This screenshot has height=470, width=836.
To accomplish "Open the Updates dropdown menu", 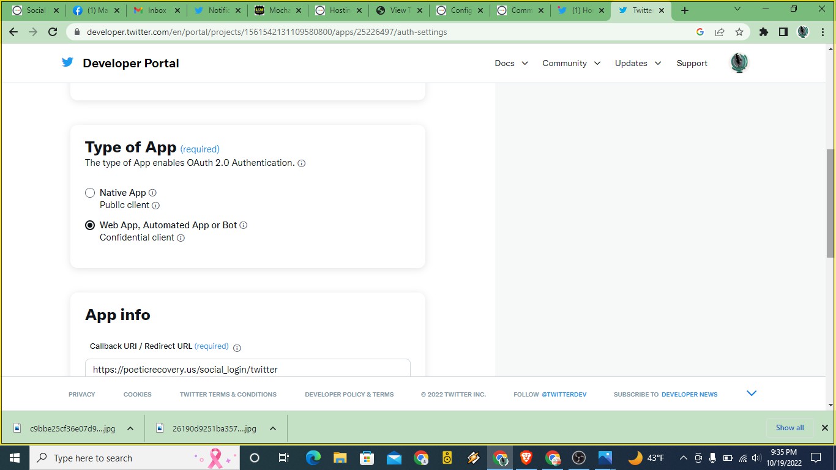I will [x=638, y=63].
